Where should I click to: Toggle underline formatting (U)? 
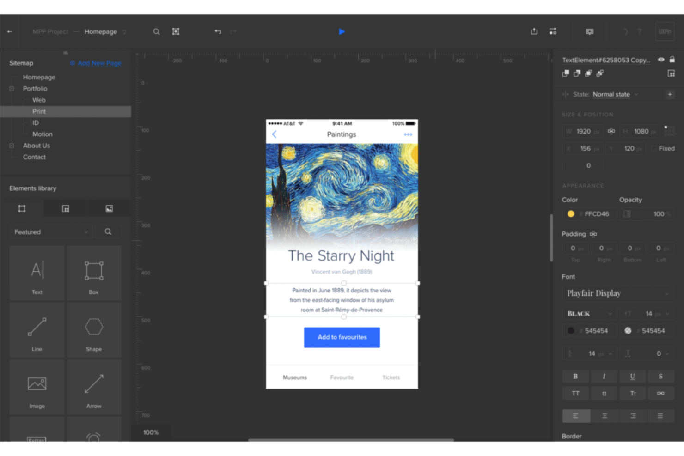tap(632, 377)
